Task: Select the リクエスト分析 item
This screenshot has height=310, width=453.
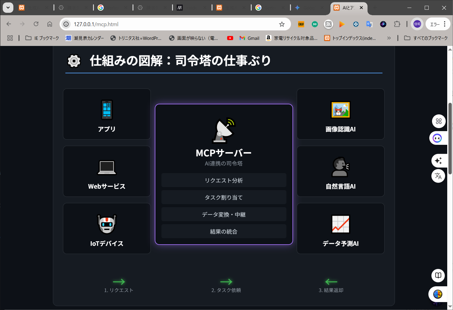Action: (x=224, y=180)
